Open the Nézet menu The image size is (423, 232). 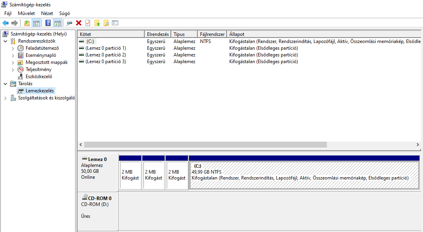(x=47, y=13)
